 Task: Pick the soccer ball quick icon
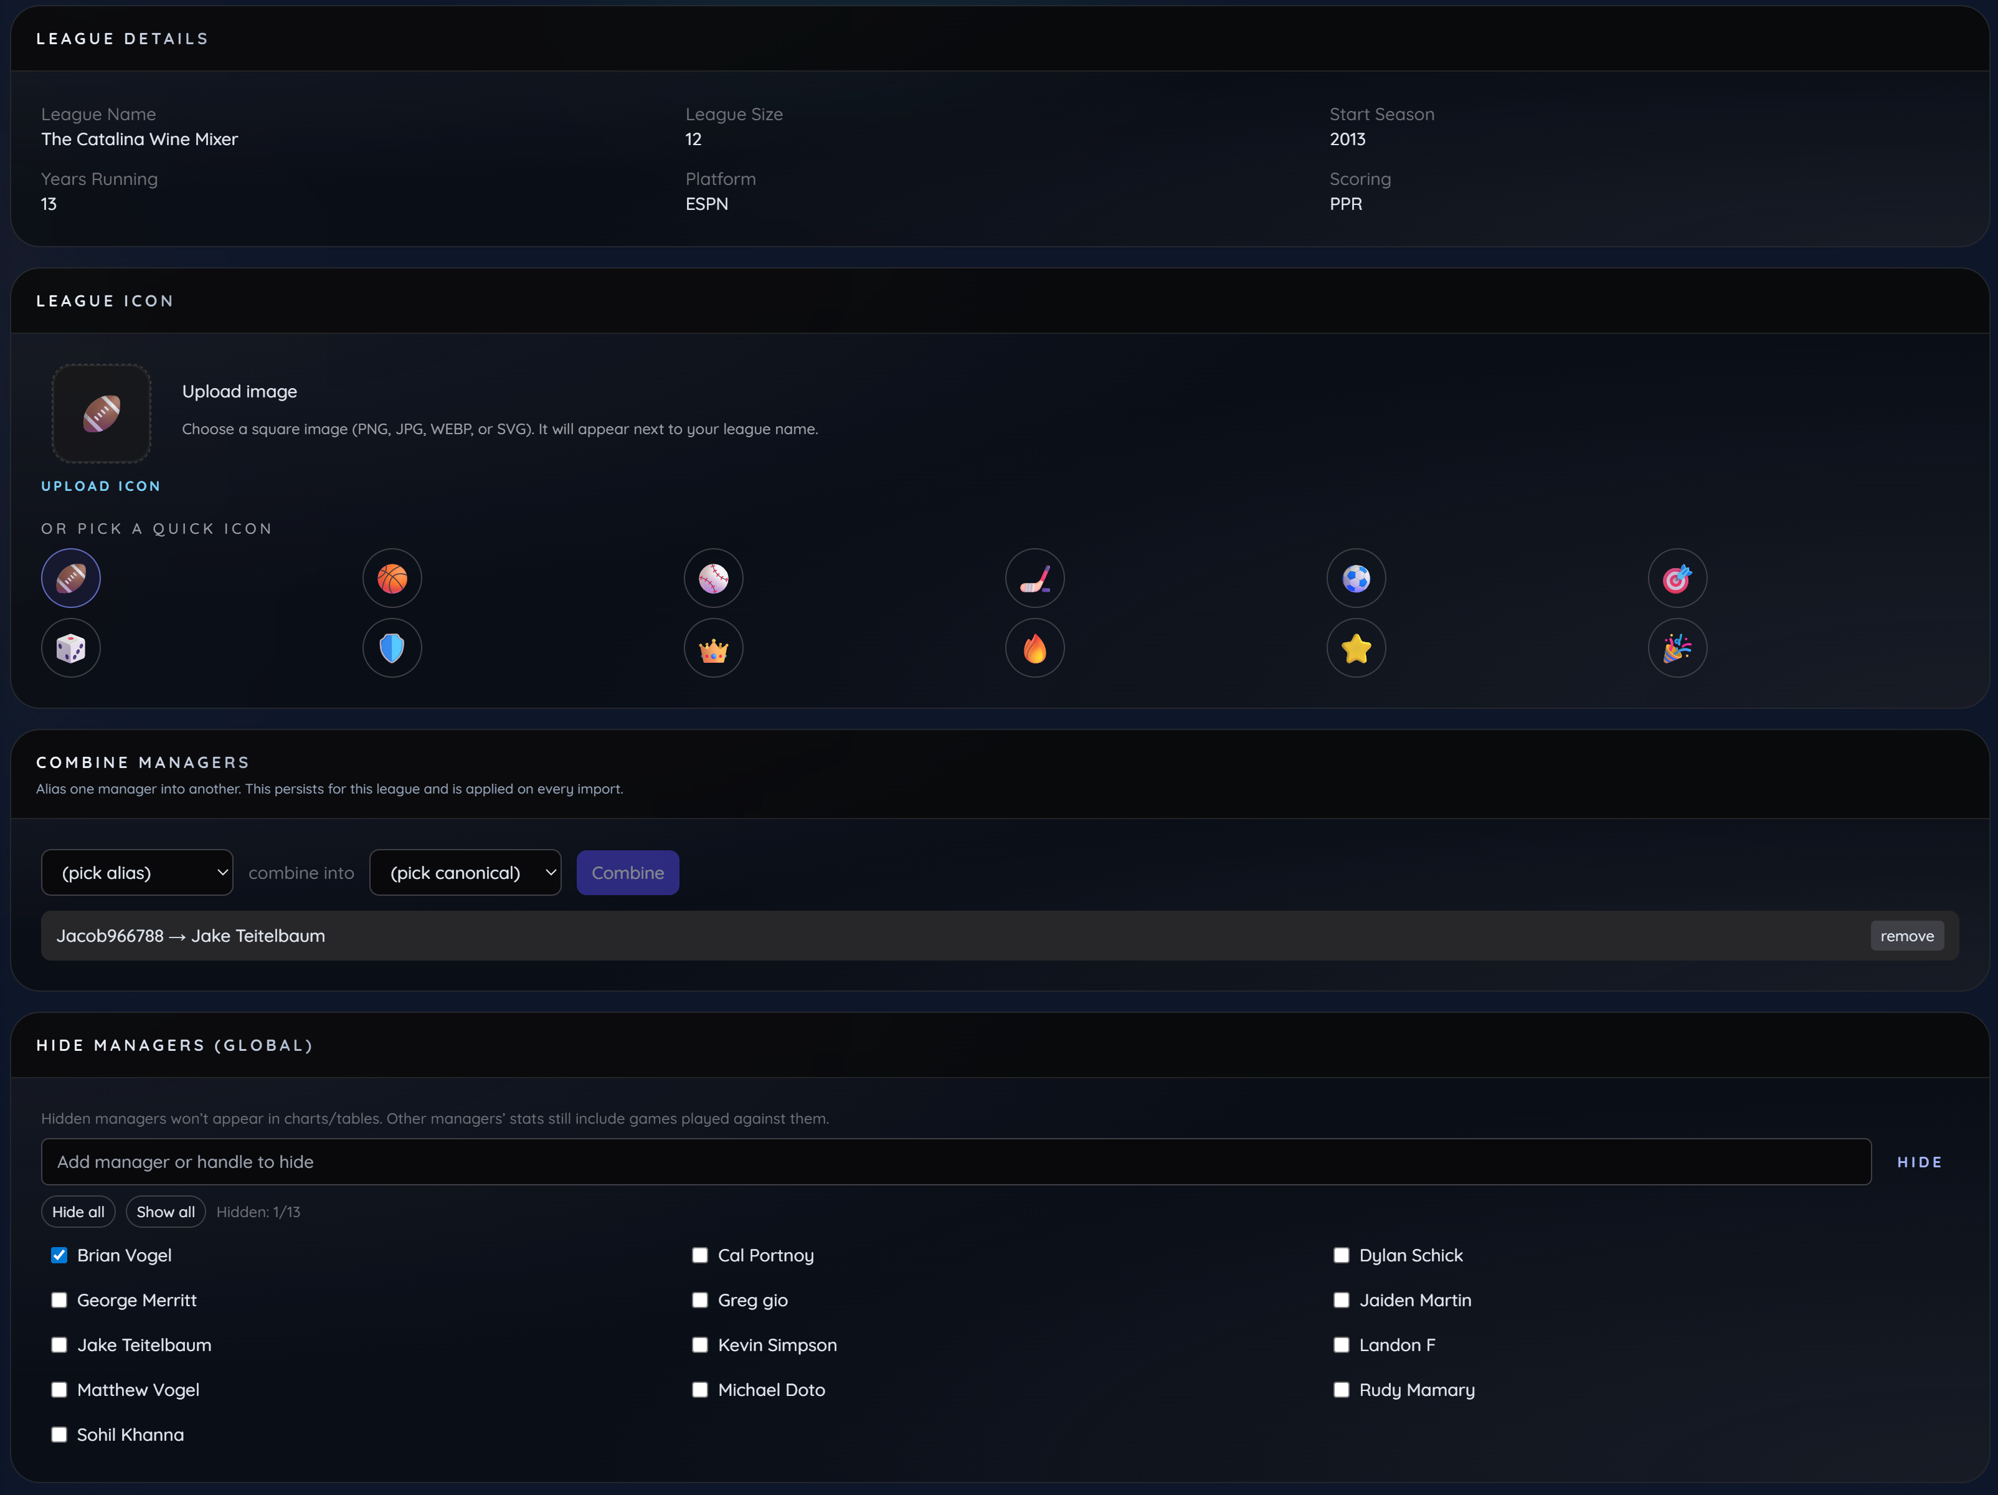[1356, 578]
